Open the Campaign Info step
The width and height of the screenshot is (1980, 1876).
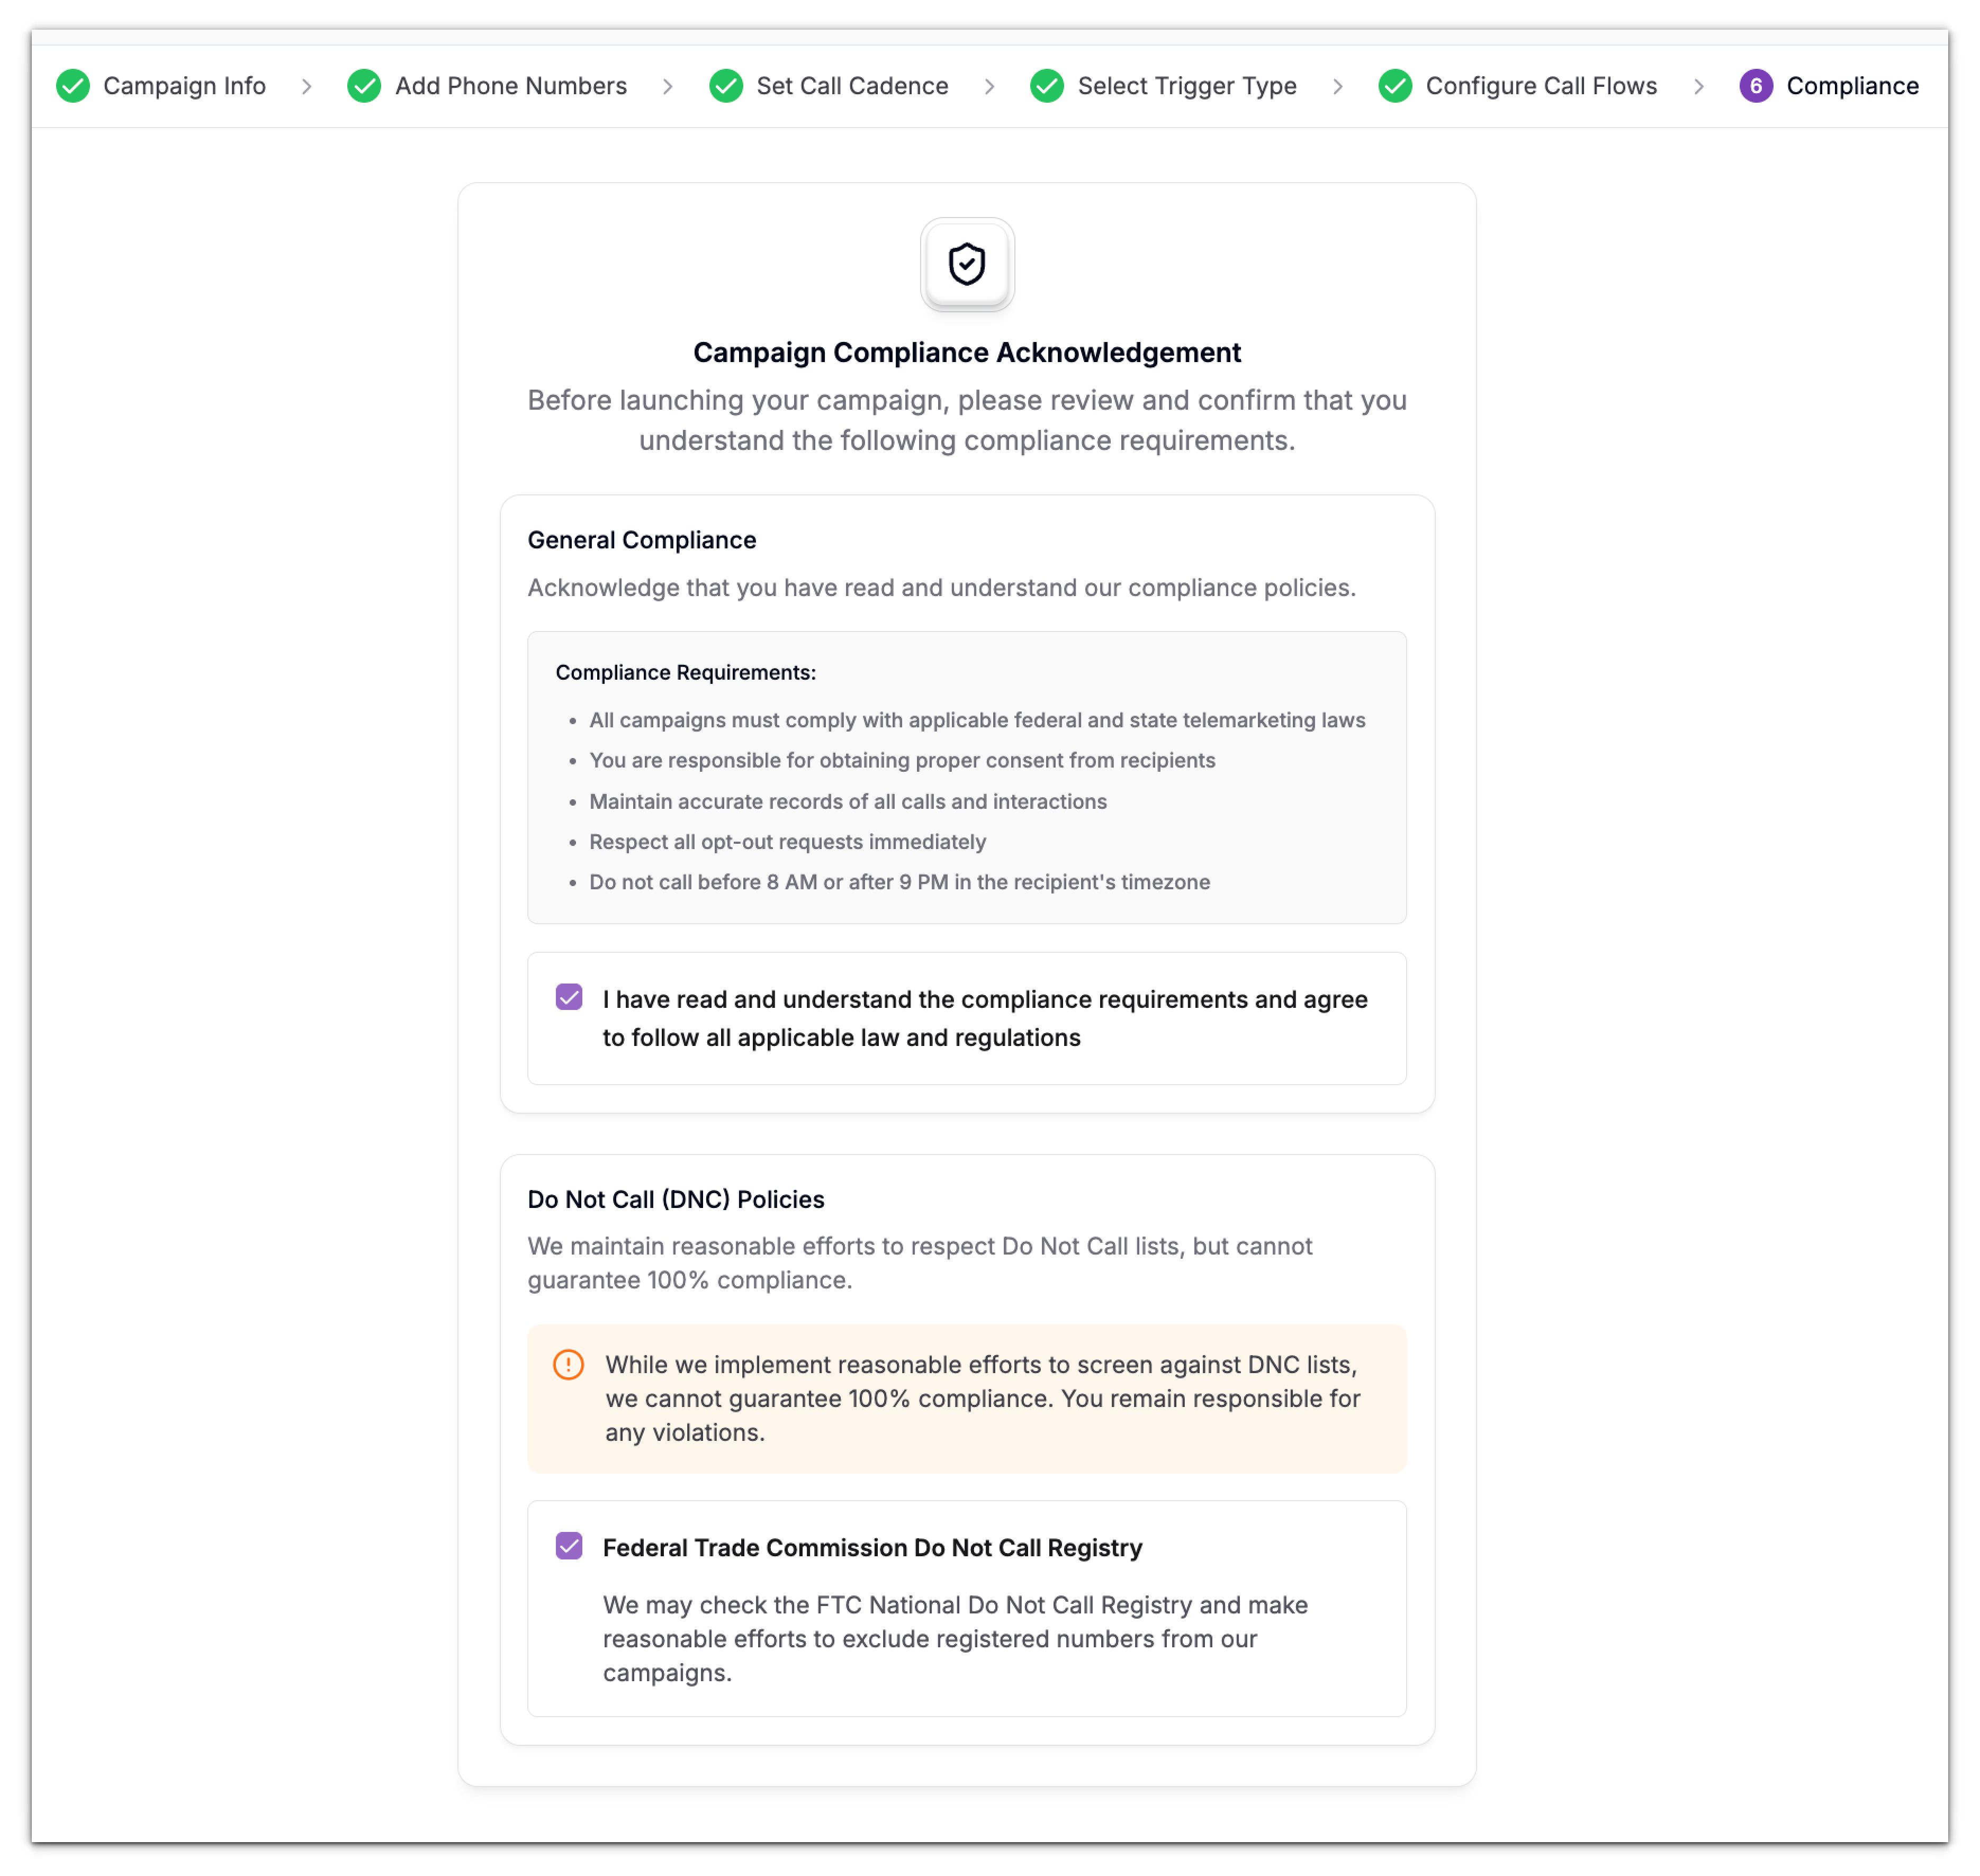[x=185, y=86]
